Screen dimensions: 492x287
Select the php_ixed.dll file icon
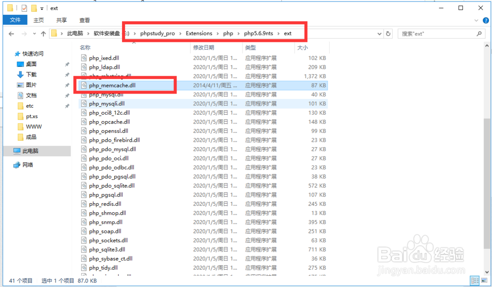click(84, 58)
